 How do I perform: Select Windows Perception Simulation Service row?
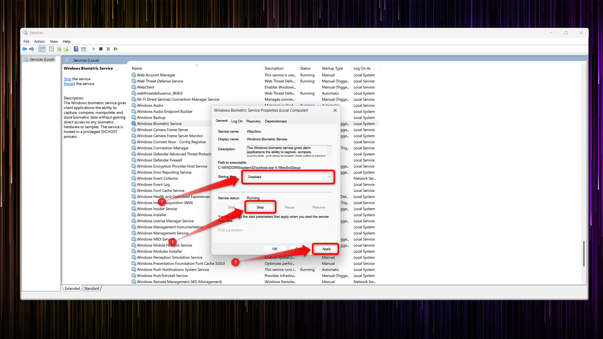click(x=254, y=257)
